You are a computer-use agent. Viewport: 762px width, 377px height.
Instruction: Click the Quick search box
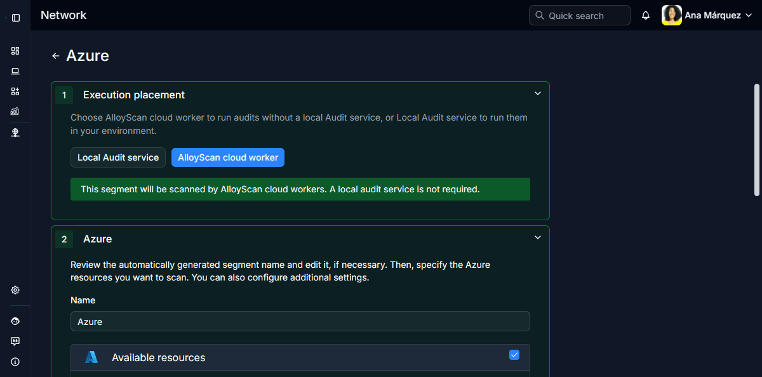pyautogui.click(x=580, y=15)
